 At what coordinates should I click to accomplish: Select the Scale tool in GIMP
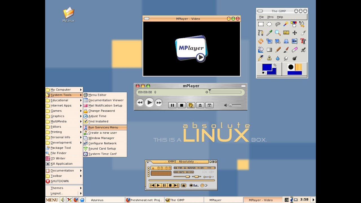(x=269, y=41)
